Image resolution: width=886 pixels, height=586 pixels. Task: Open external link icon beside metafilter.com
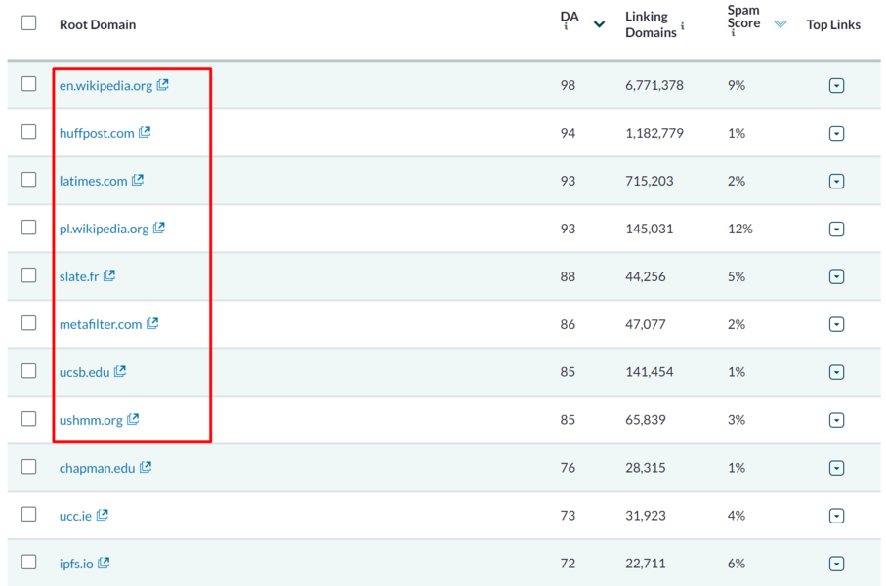pos(152,324)
